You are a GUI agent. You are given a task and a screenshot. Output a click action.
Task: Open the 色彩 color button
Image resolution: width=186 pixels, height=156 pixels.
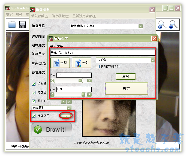click(82, 63)
